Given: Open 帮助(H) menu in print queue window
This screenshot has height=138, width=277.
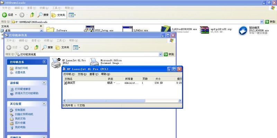Looking at the screenshot, I should point(106,74).
